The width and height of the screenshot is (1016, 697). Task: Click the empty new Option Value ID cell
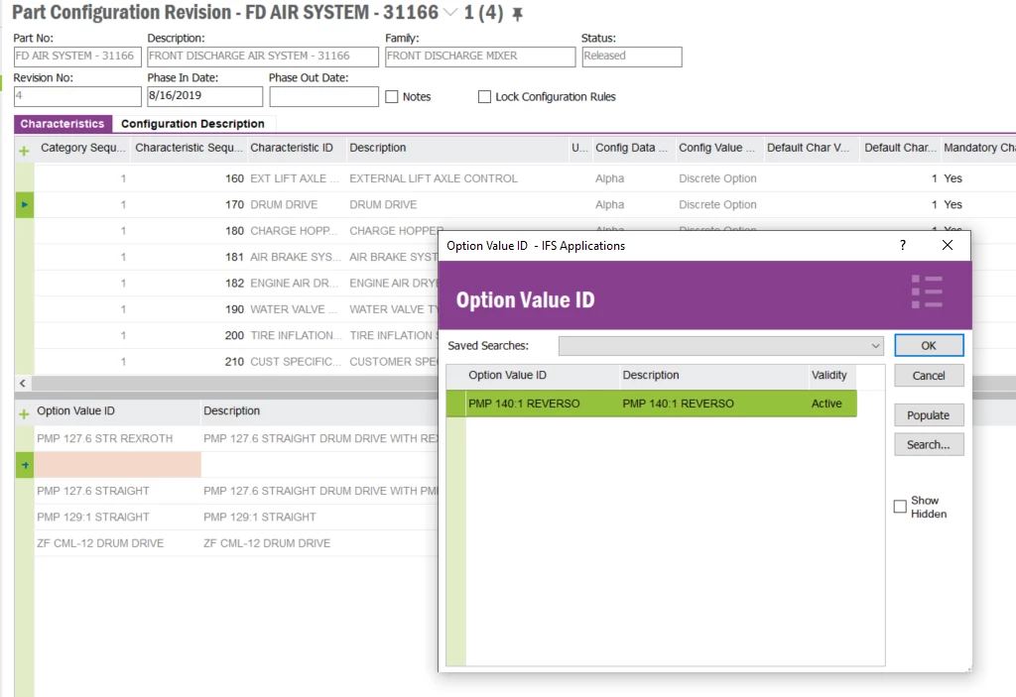(x=117, y=465)
